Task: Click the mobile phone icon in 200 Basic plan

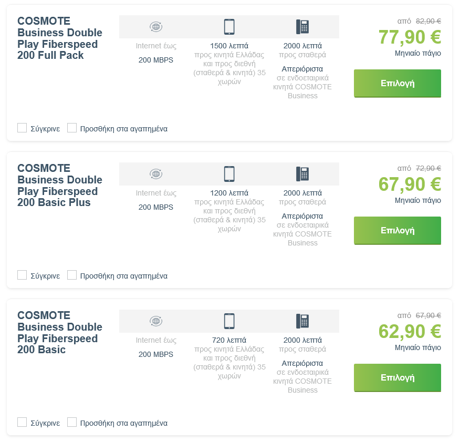Action: point(229,321)
